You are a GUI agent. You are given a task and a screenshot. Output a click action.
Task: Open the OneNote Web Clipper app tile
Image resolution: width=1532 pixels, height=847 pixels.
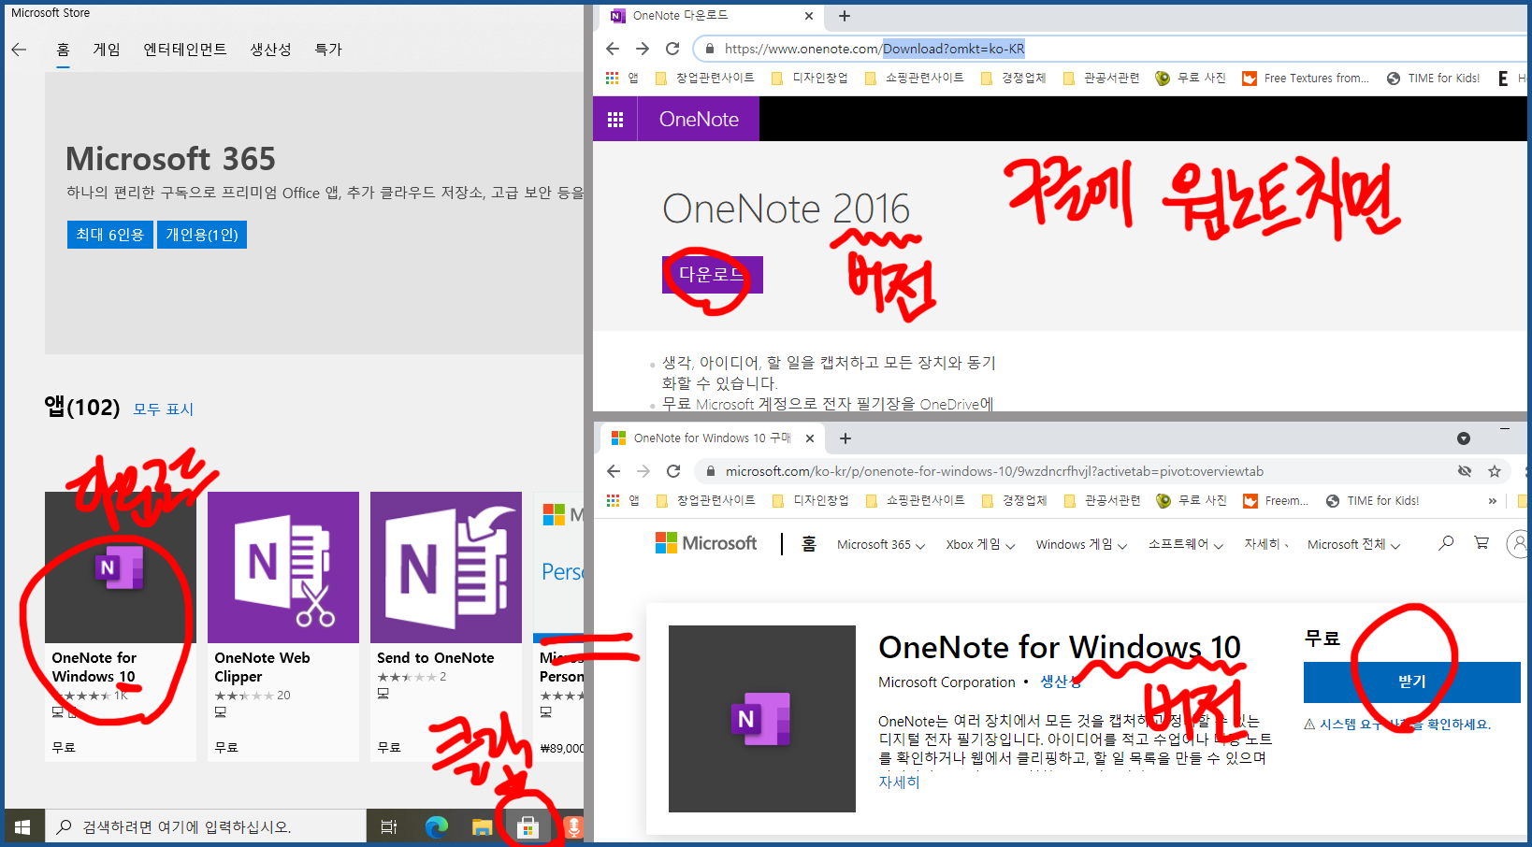[x=283, y=626]
